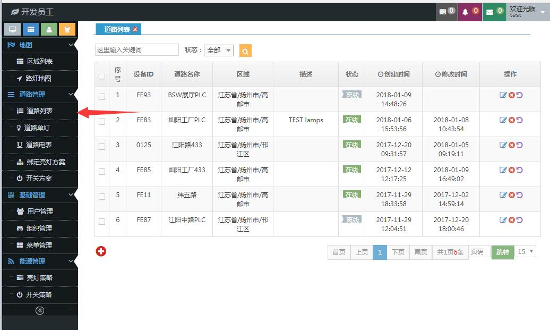Image resolution: width=550 pixels, height=330 pixels.
Task: Open 路灯地图 in the sidebar menu
Action: (38, 79)
